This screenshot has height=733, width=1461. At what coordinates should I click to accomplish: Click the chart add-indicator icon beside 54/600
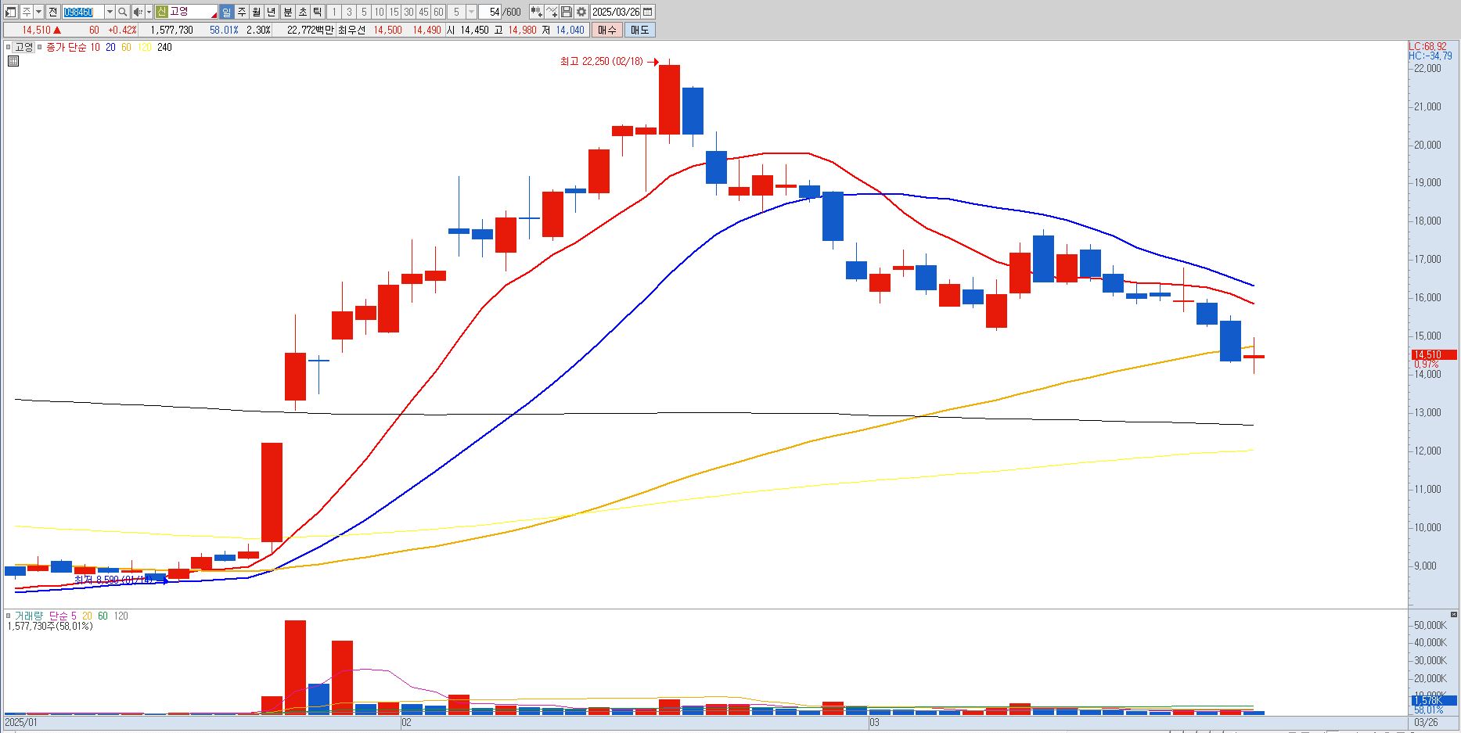pos(536,12)
